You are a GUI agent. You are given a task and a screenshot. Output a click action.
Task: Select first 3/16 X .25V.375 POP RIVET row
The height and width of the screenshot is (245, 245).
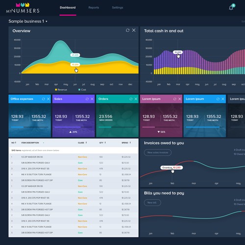[73, 169]
